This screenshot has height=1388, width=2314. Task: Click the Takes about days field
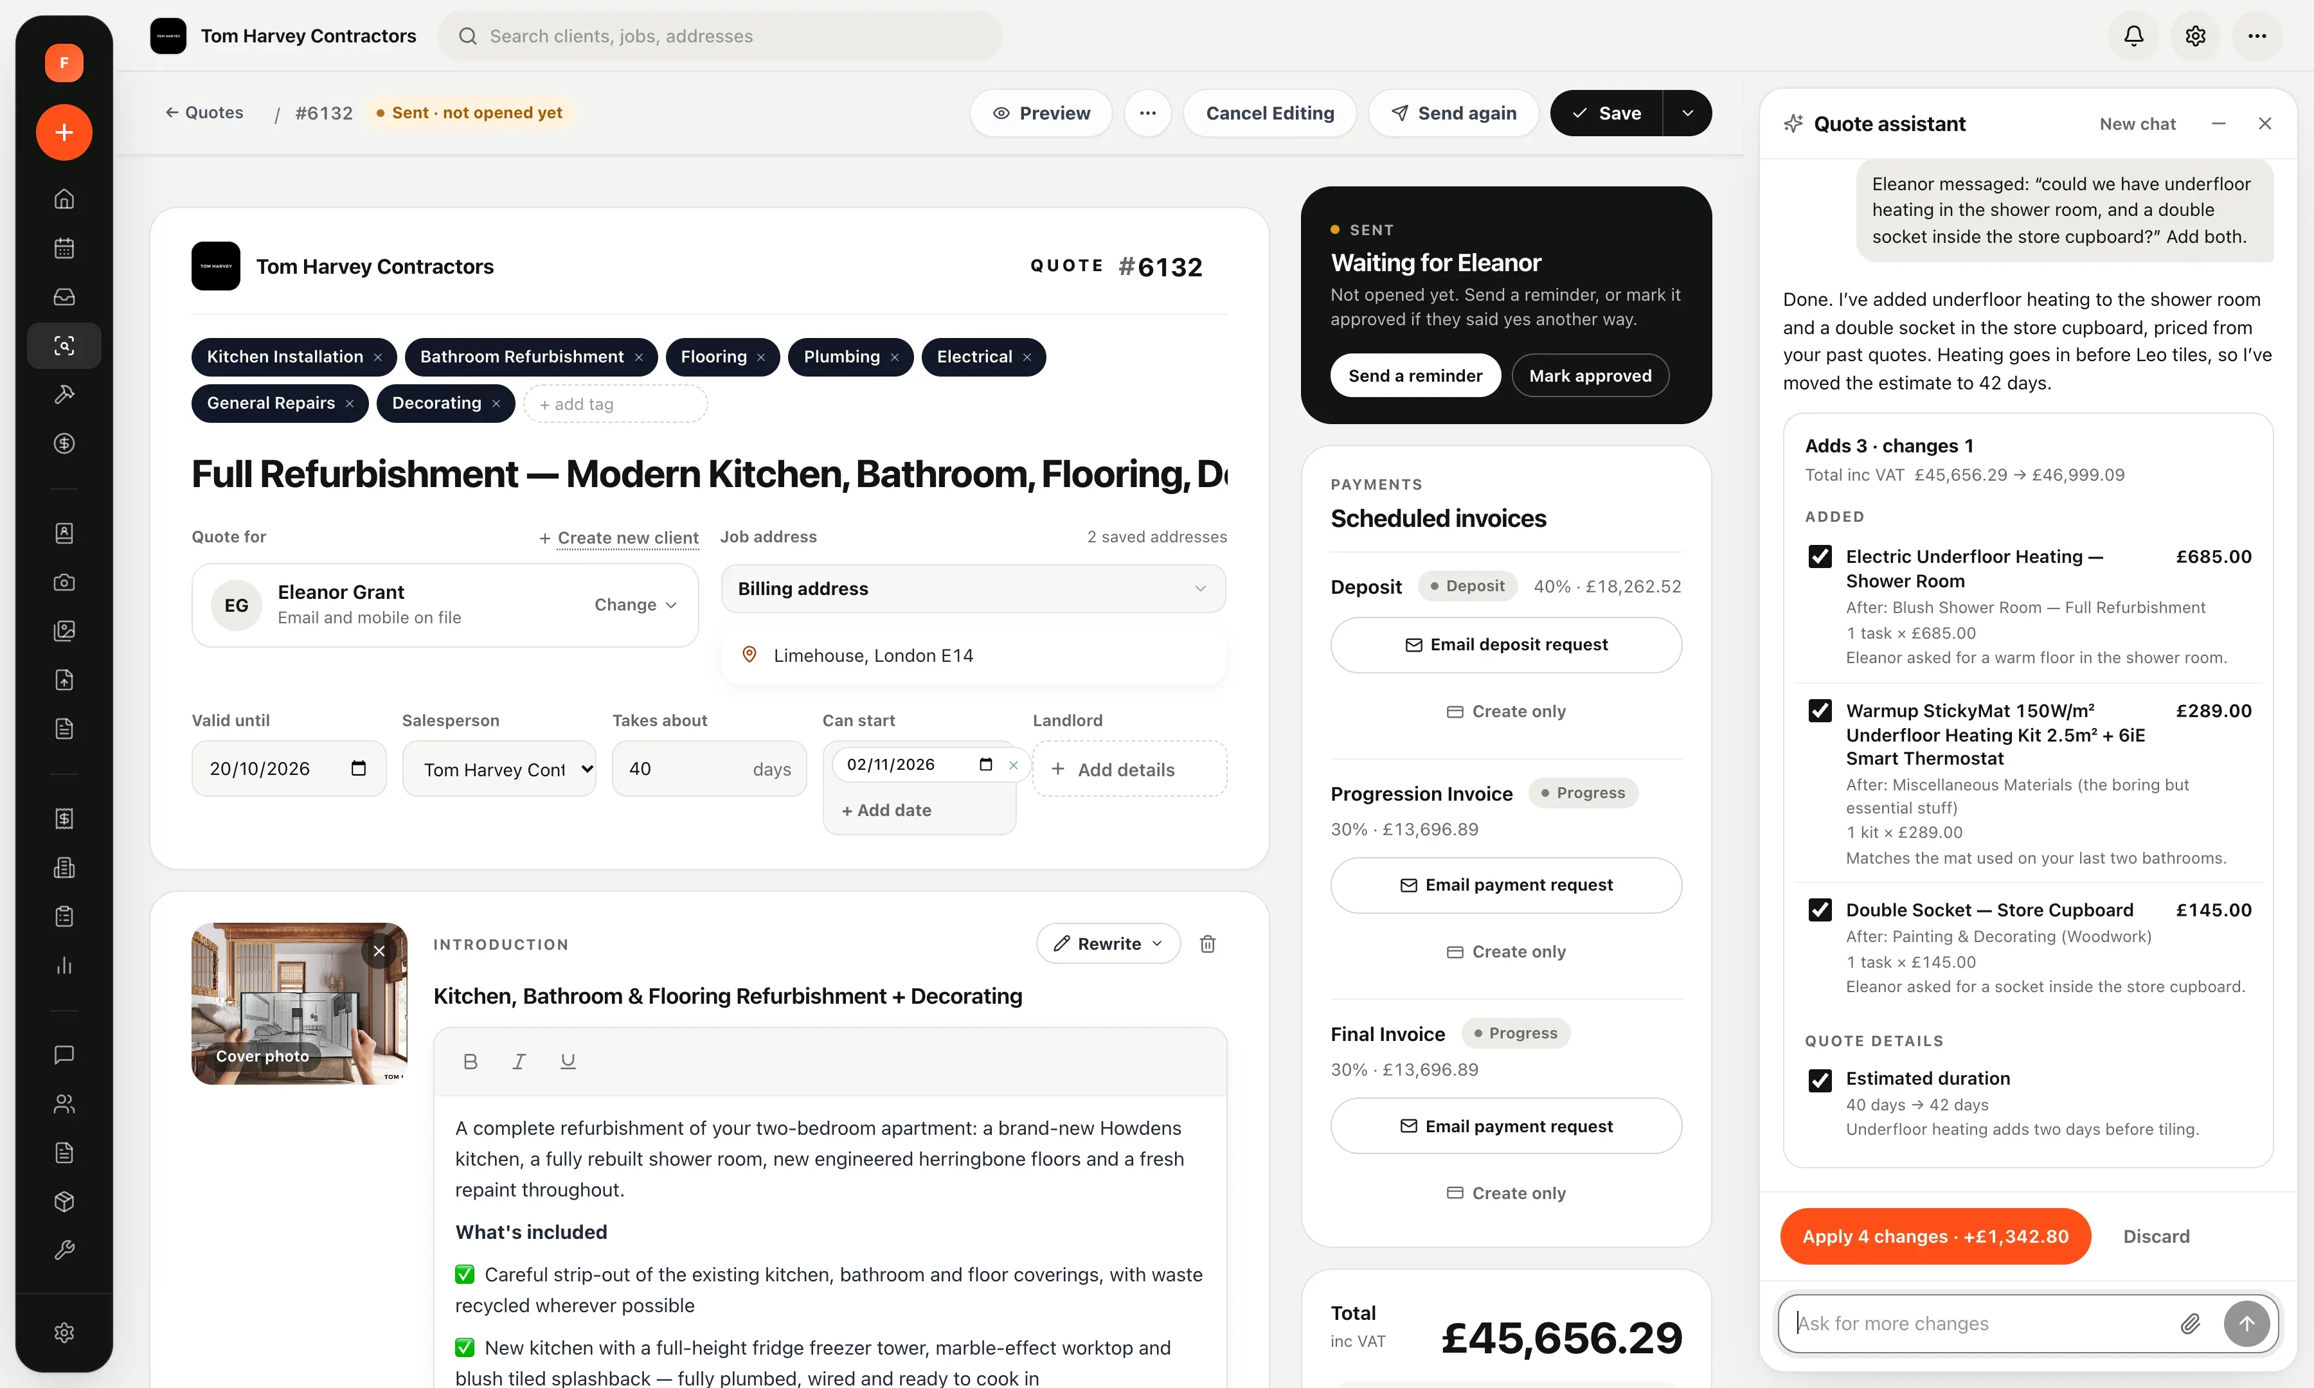(x=709, y=769)
